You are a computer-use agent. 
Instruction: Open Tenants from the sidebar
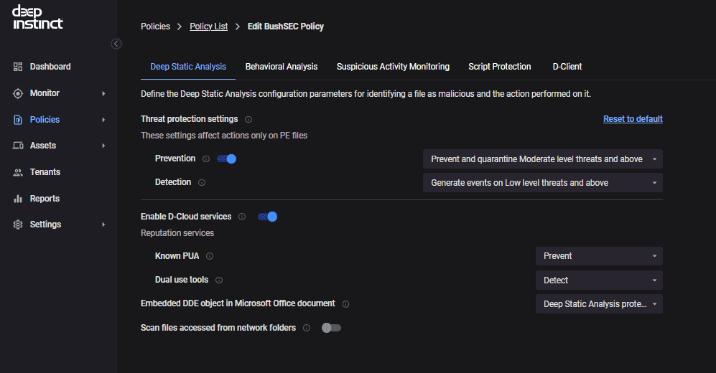[45, 172]
